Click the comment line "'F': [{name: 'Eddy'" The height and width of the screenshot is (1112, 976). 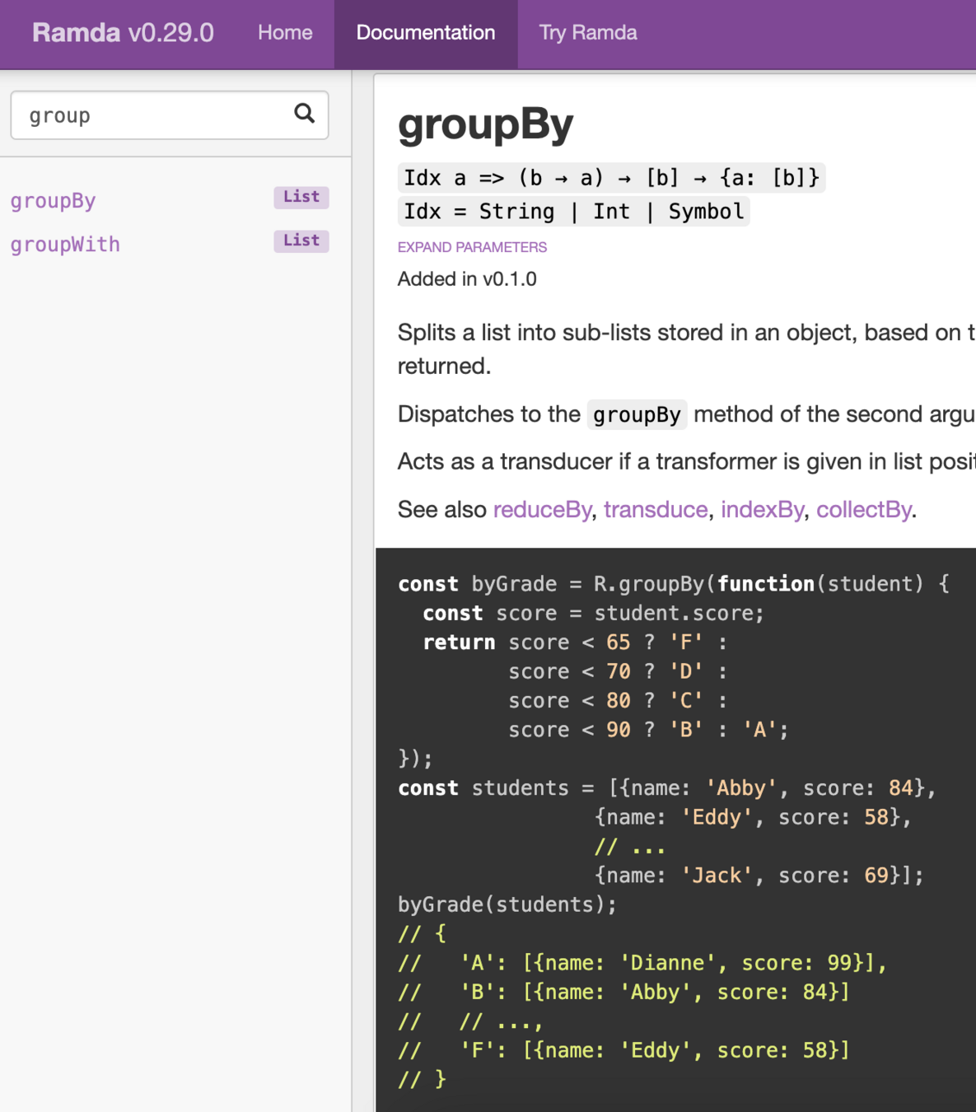click(x=624, y=1050)
